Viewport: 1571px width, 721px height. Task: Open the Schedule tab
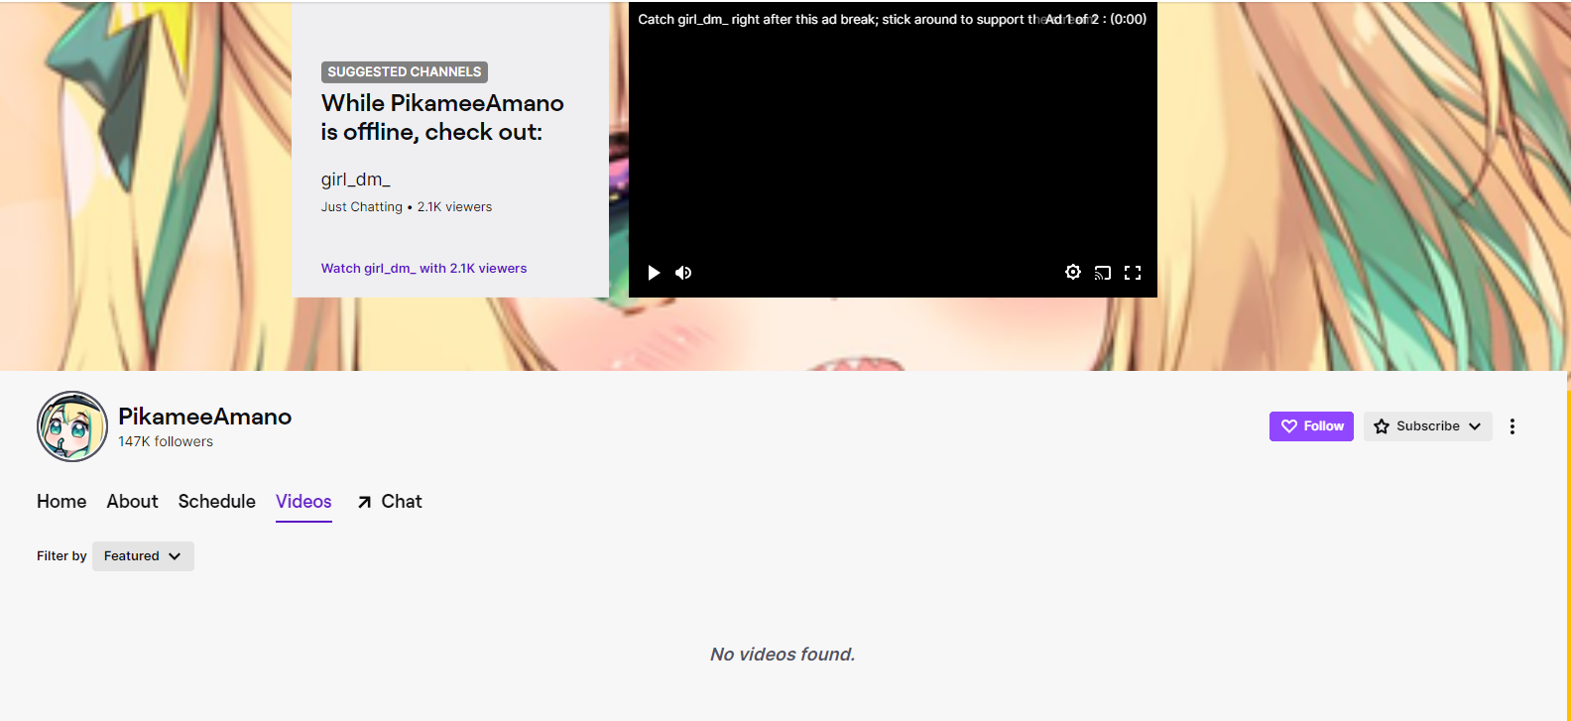(x=217, y=502)
